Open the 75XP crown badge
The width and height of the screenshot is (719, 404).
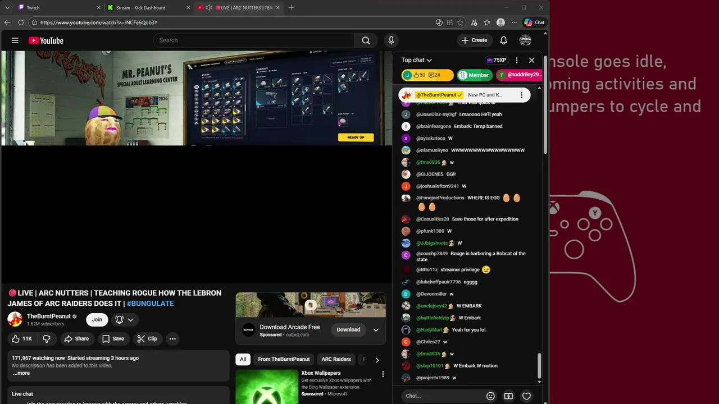point(497,60)
